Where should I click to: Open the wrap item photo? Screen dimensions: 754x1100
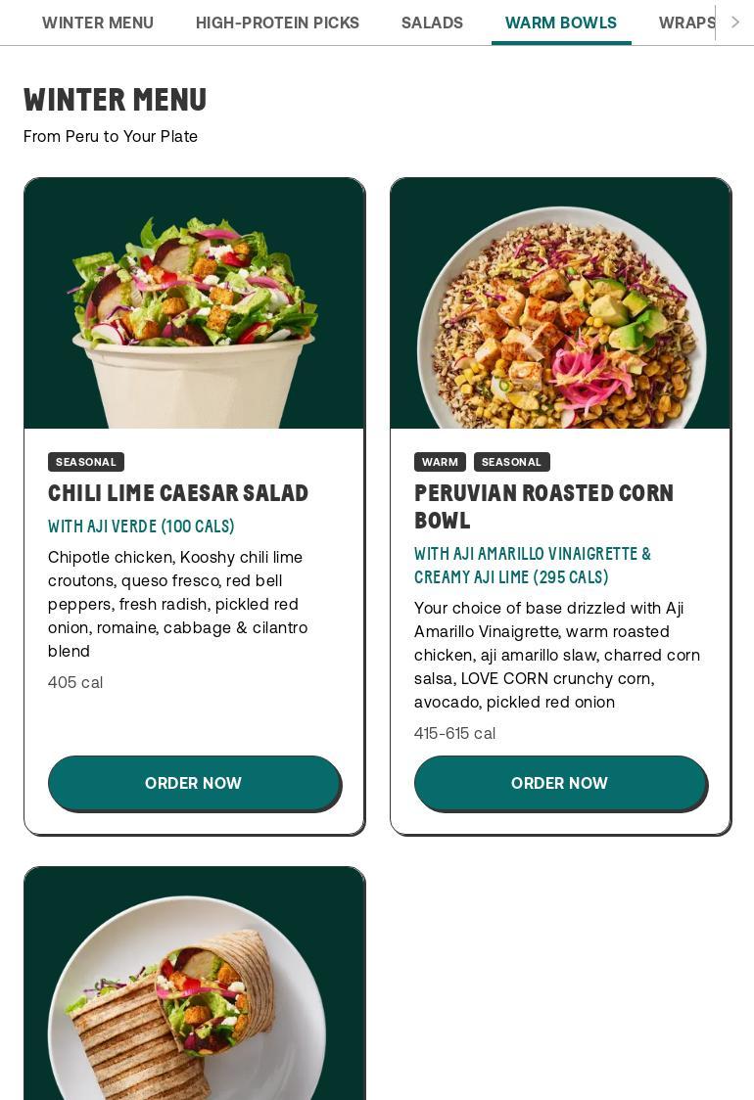pyautogui.click(x=195, y=984)
